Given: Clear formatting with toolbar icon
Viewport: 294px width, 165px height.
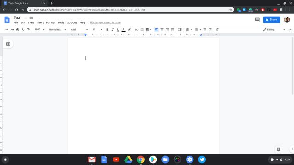Looking at the screenshot, I should click(217, 30).
